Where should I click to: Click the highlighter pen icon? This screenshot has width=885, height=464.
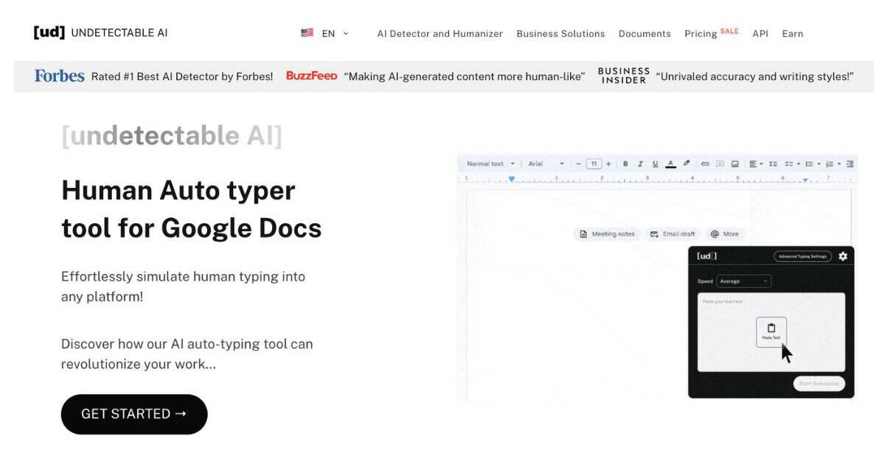[687, 164]
